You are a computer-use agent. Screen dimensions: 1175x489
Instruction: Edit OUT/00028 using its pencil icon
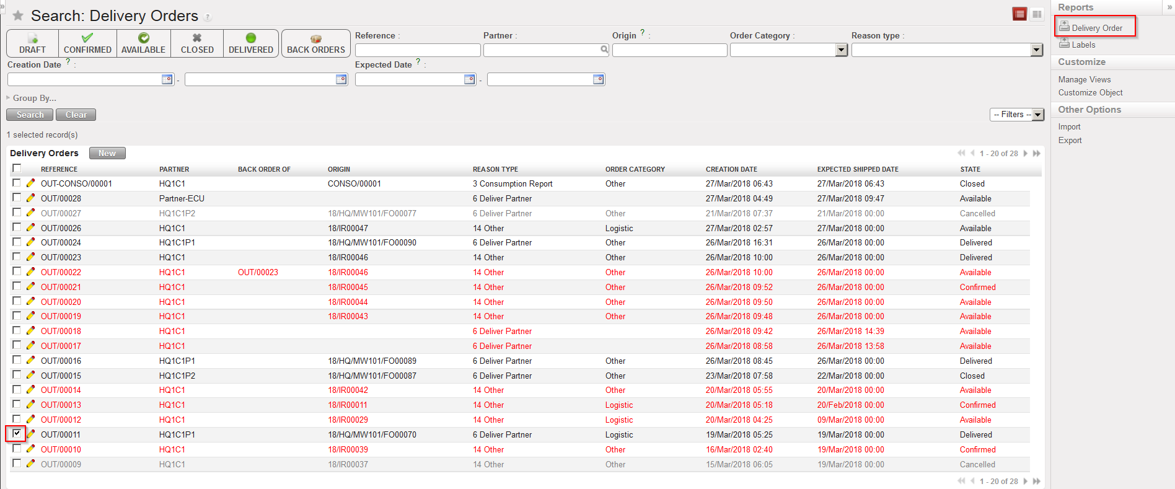pos(30,198)
